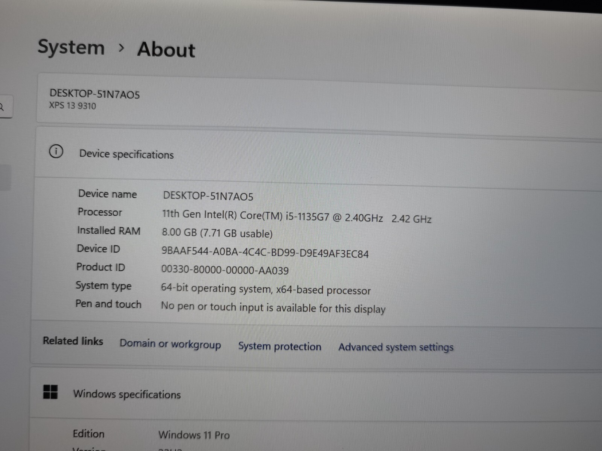Open Advanced system settings link
602x451 pixels.
[x=396, y=347]
